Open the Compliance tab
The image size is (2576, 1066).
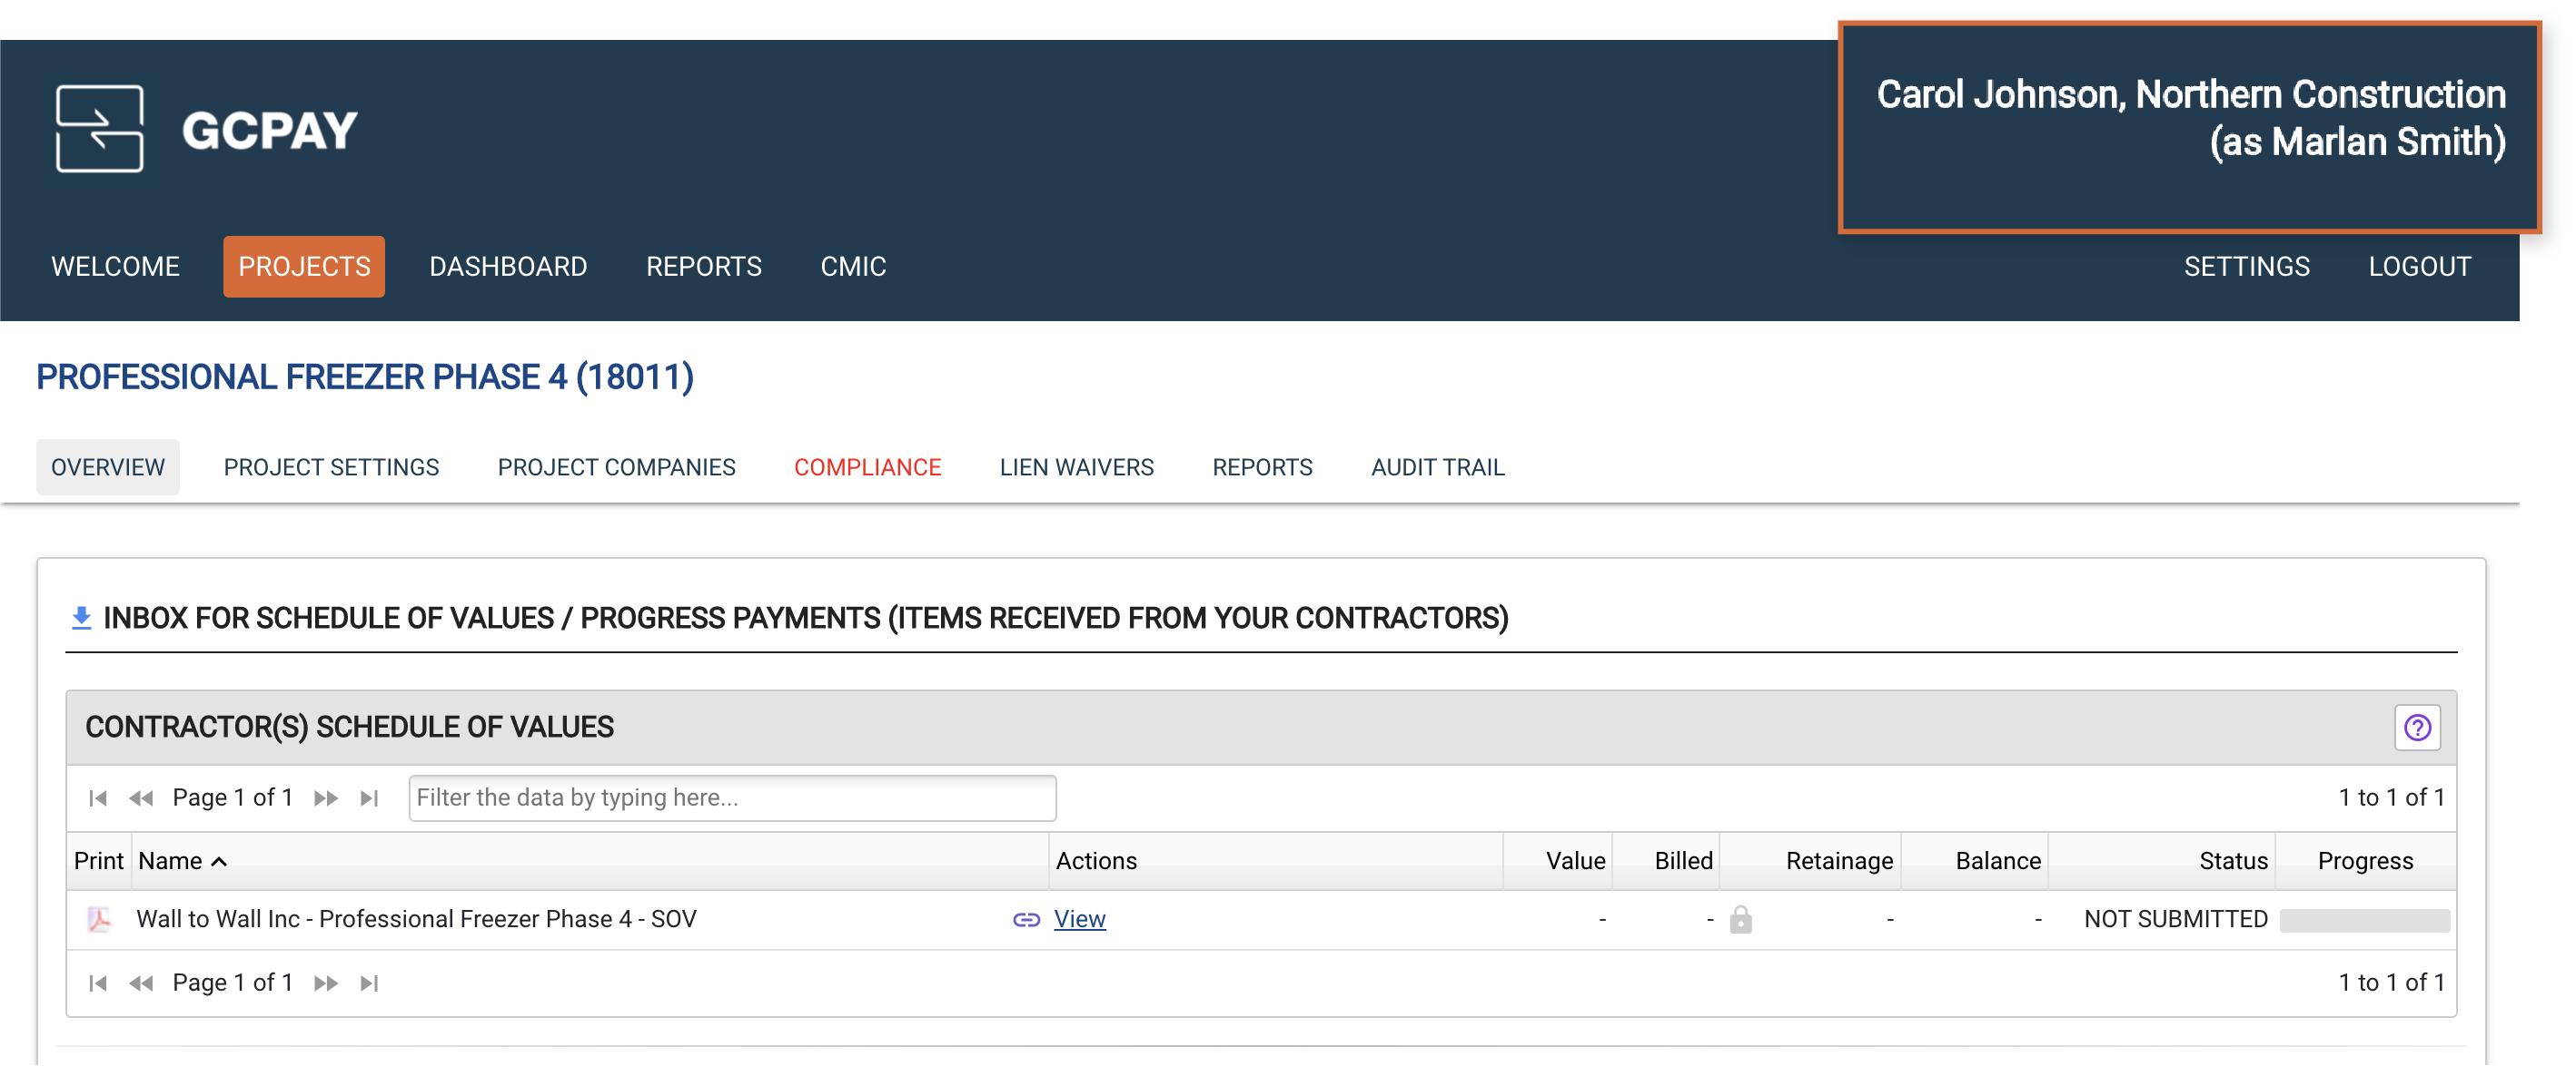pos(867,467)
